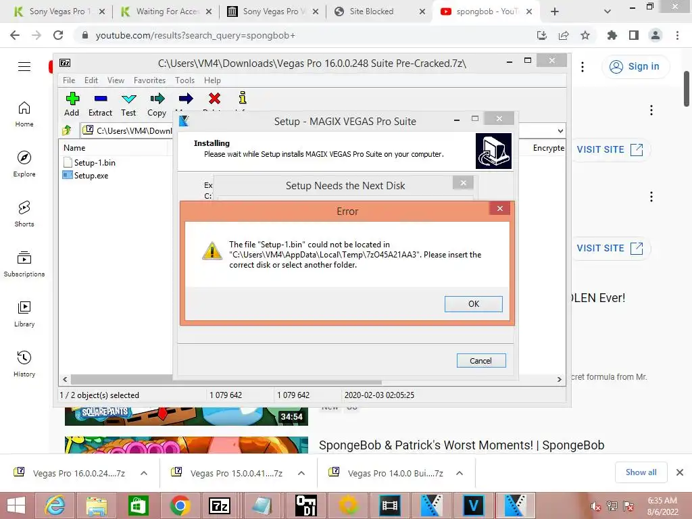Click OK in the Error dialog
692x519 pixels.
474,303
